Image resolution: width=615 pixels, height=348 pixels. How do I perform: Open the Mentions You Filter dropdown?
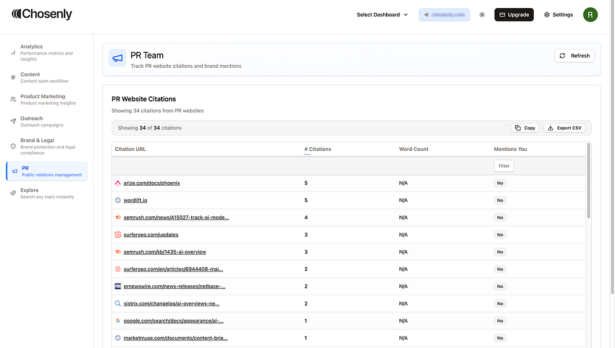coord(504,166)
